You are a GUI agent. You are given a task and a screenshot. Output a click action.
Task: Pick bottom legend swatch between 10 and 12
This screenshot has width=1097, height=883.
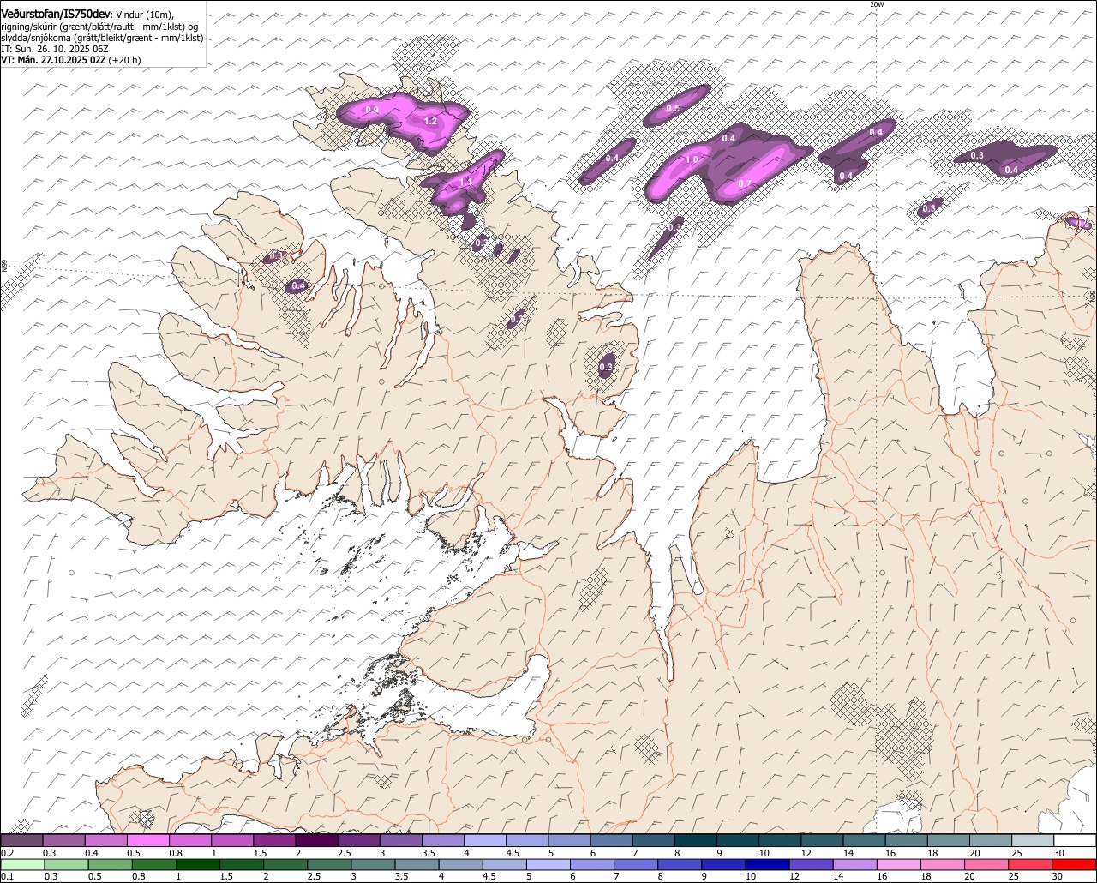(x=767, y=865)
